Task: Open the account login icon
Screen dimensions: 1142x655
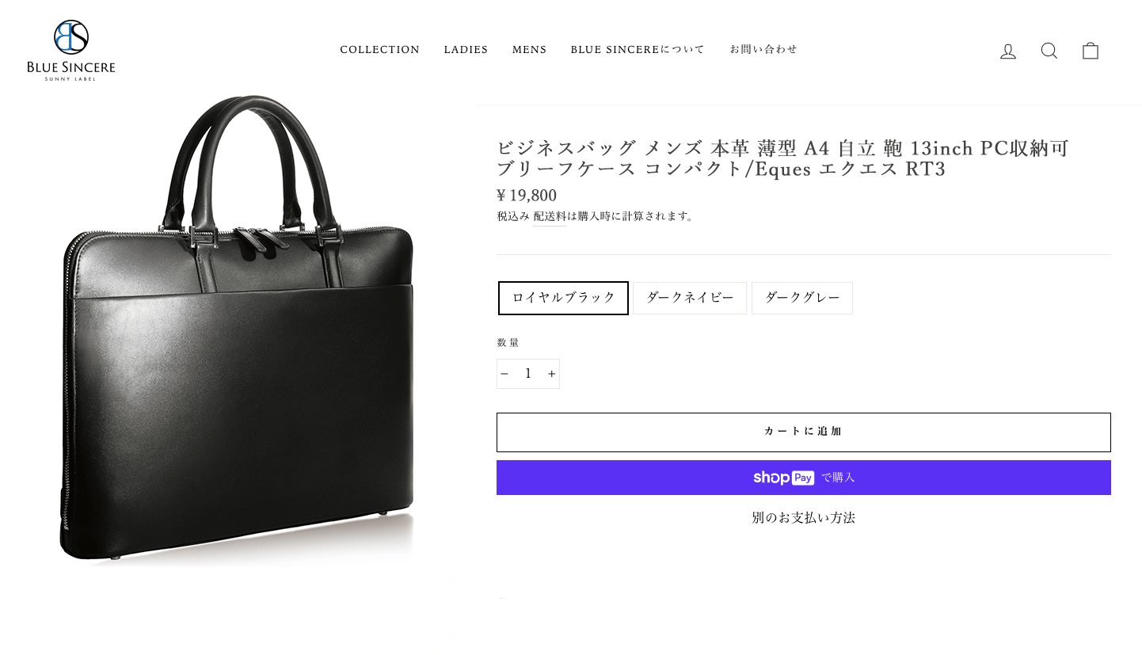Action: [x=1008, y=51]
